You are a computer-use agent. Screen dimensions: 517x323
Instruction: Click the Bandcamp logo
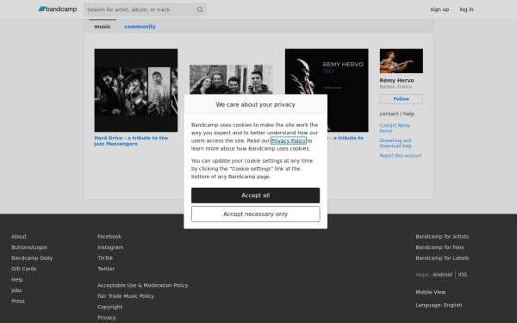coord(58,9)
